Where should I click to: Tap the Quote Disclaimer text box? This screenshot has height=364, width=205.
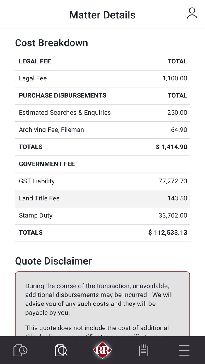pyautogui.click(x=102, y=304)
